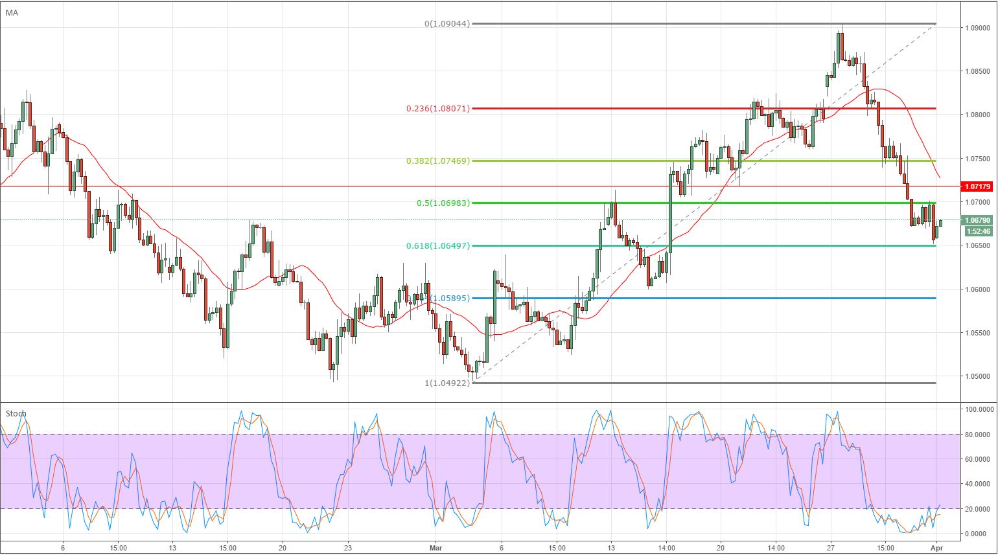Click 1.09000 on the price axis

(977, 28)
